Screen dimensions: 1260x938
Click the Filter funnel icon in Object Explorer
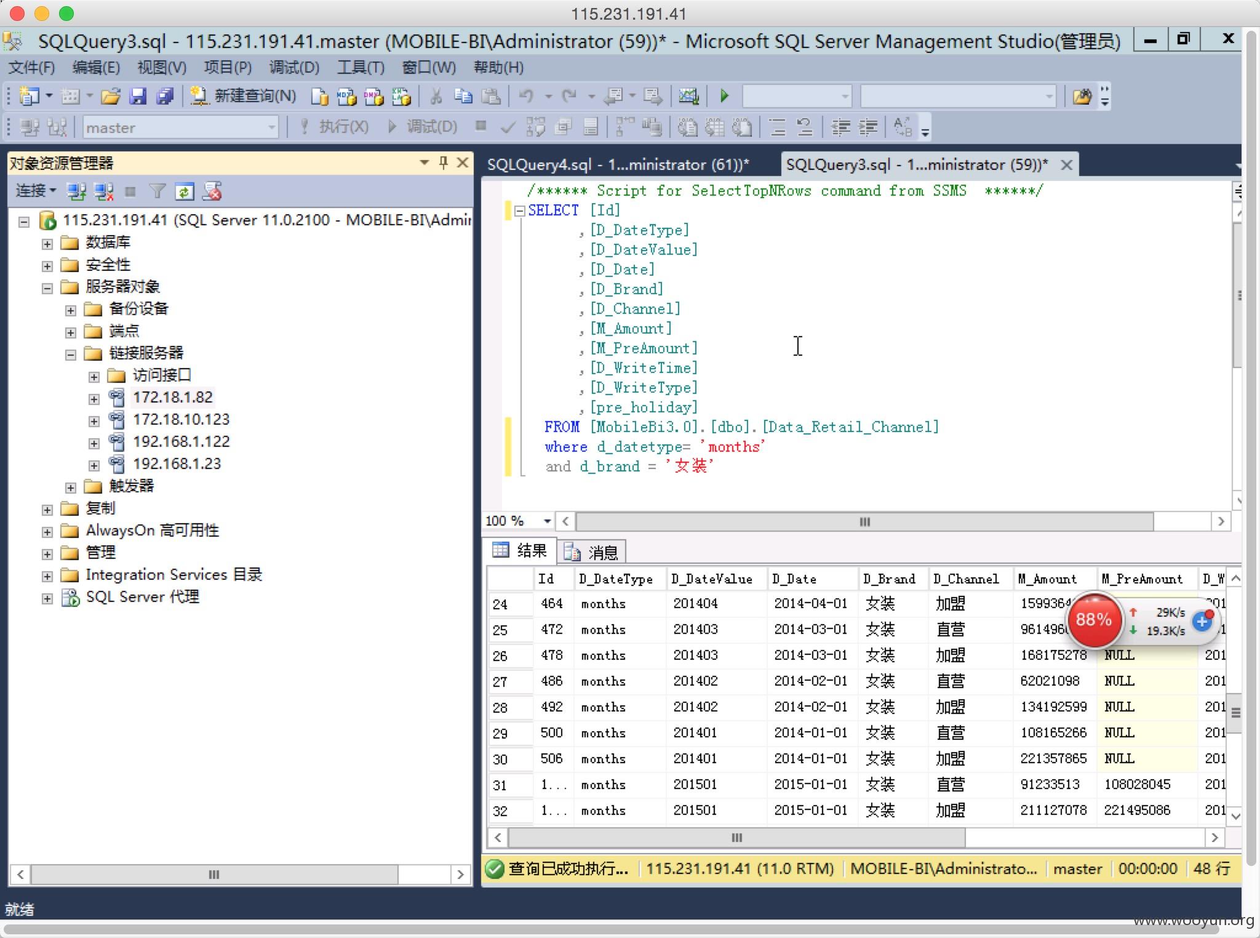(x=157, y=192)
